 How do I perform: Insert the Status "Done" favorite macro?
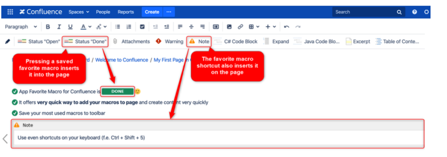(86, 41)
